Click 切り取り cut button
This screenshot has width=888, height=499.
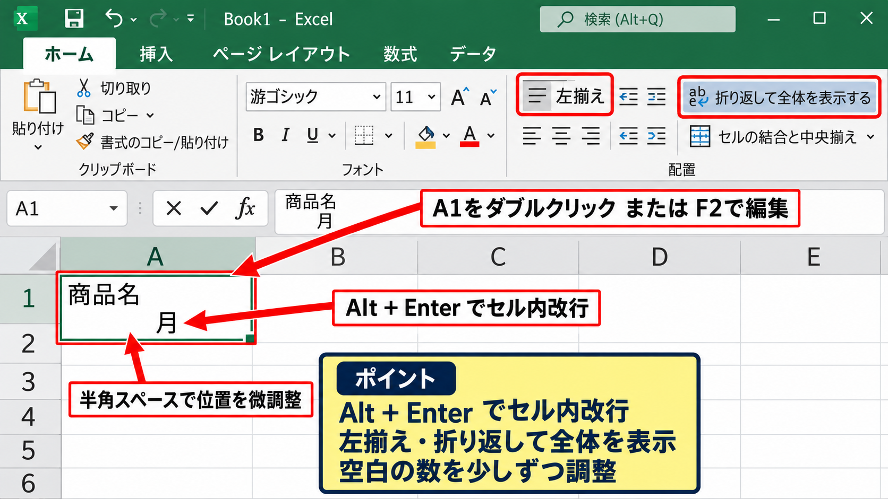click(114, 88)
